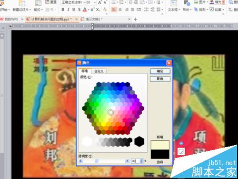This screenshot has height=179, width=238.
Task: Click the justify paragraph icon
Action: pyautogui.click(x=133, y=10)
